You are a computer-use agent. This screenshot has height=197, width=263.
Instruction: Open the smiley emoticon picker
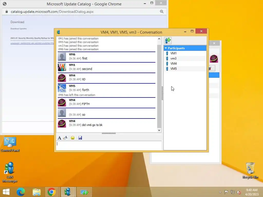(x=73, y=138)
